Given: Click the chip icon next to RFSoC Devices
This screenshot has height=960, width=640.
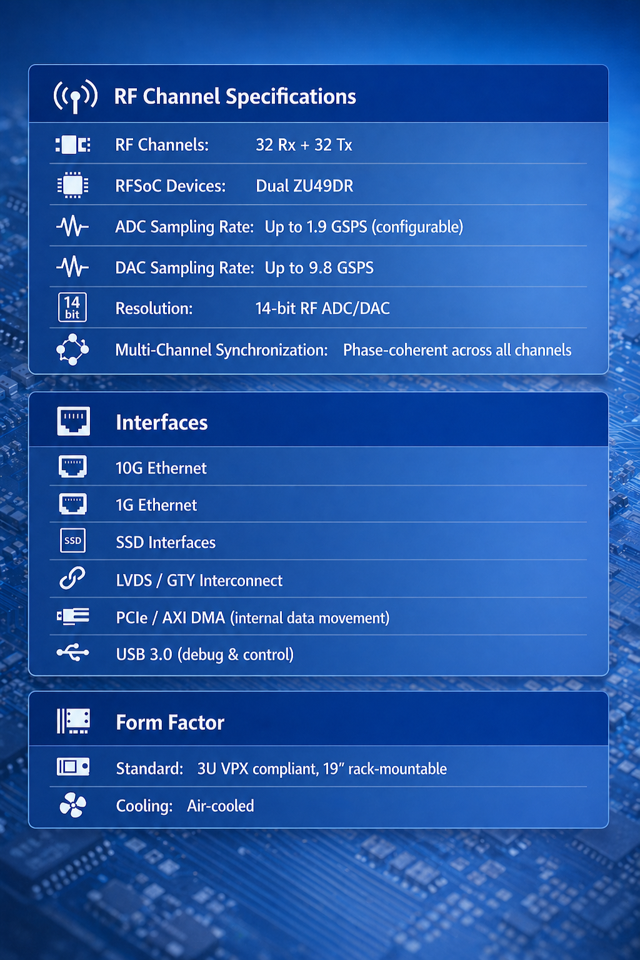Looking at the screenshot, I should point(72,186).
